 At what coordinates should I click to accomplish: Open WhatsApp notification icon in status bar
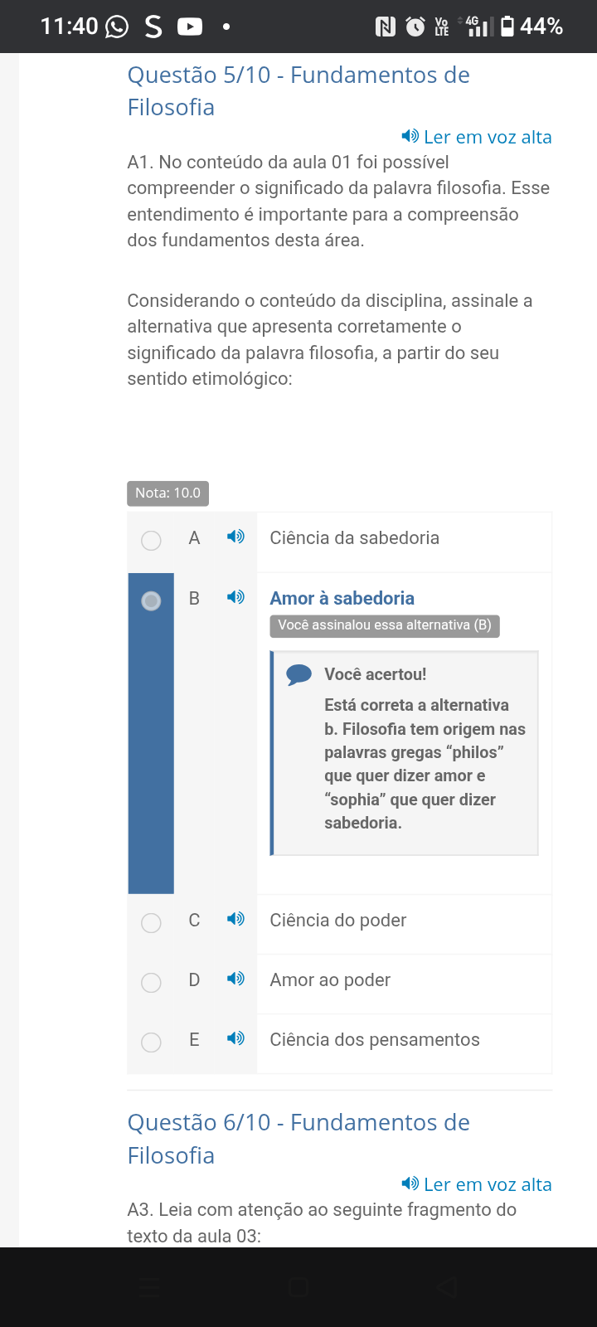pos(117,27)
